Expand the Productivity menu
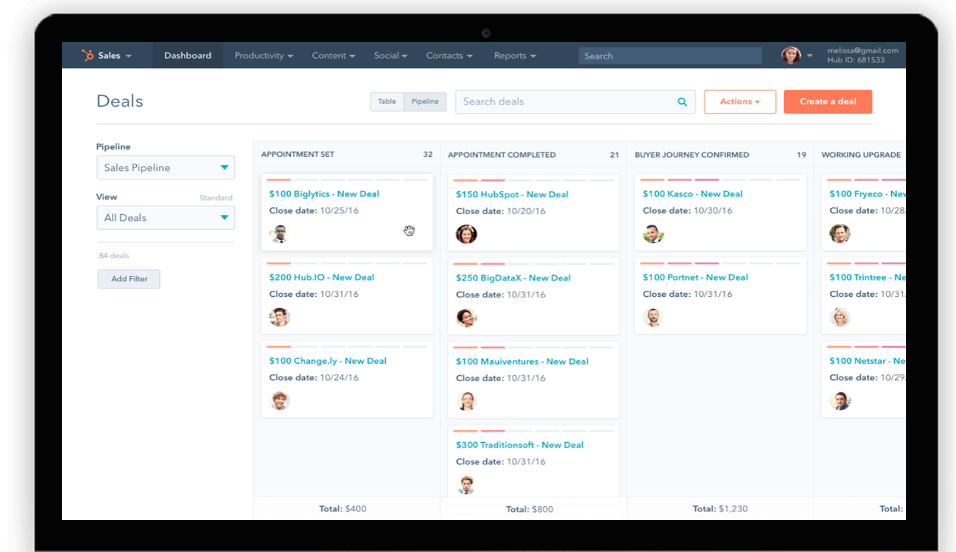956x552 pixels. tap(263, 56)
